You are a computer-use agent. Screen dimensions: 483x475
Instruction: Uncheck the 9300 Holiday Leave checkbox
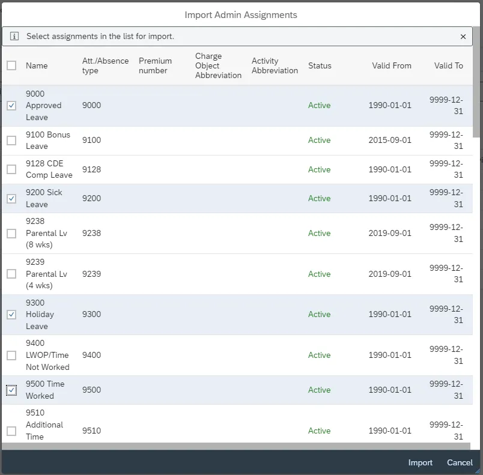11,315
